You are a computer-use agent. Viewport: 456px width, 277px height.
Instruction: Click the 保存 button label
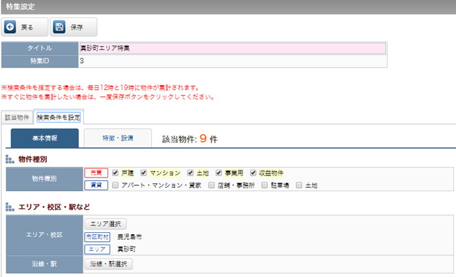[x=76, y=27]
